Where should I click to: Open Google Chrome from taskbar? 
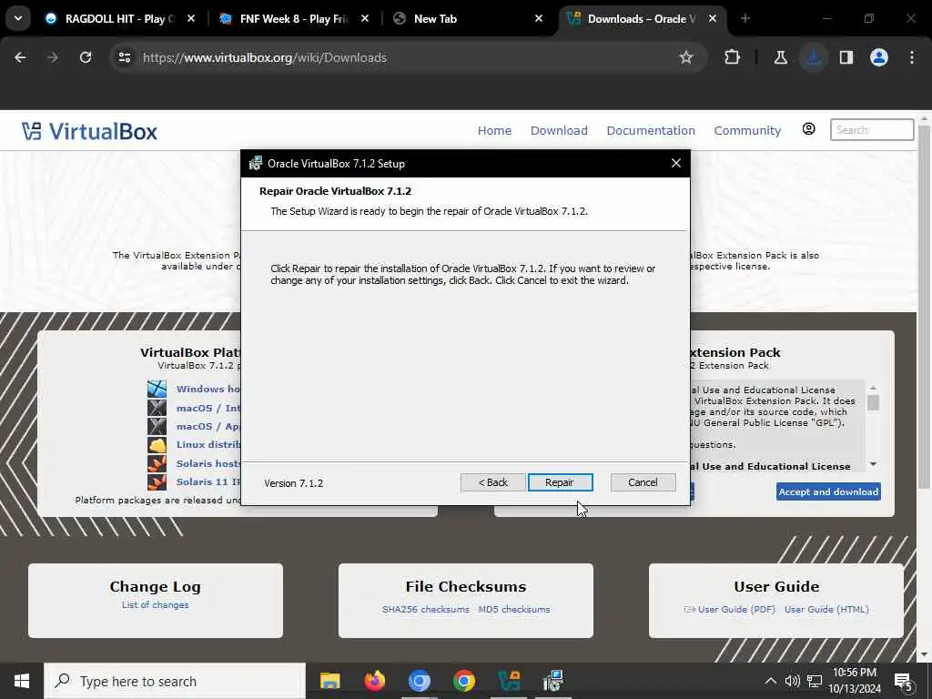tap(463, 681)
